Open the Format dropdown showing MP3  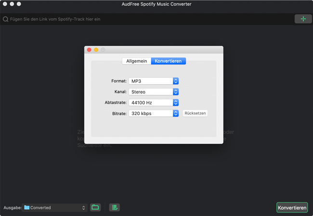point(154,81)
